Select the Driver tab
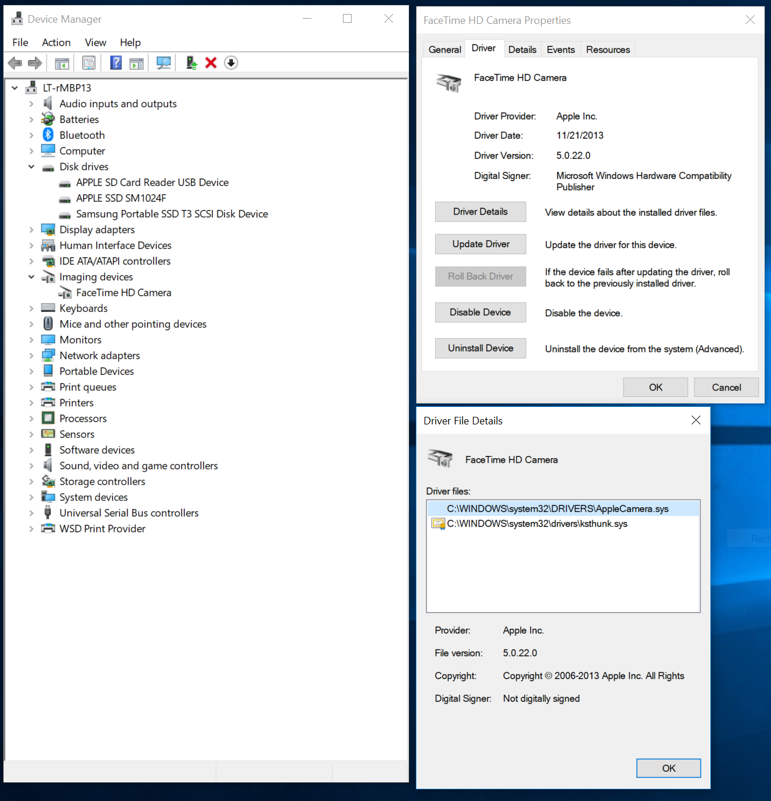The image size is (771, 801). [483, 48]
